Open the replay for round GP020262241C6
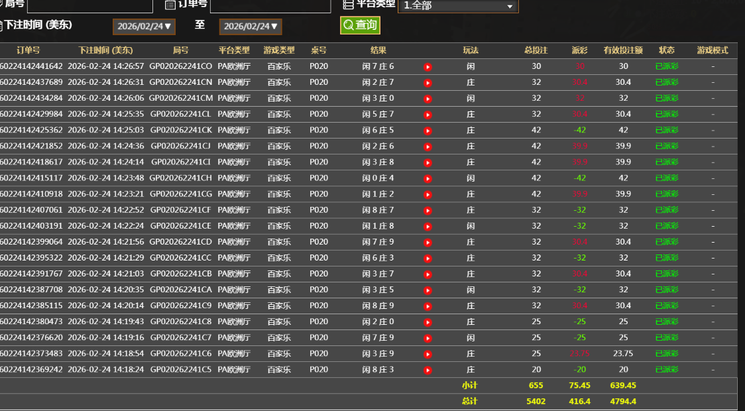Image resolution: width=745 pixels, height=411 pixels. tap(428, 354)
